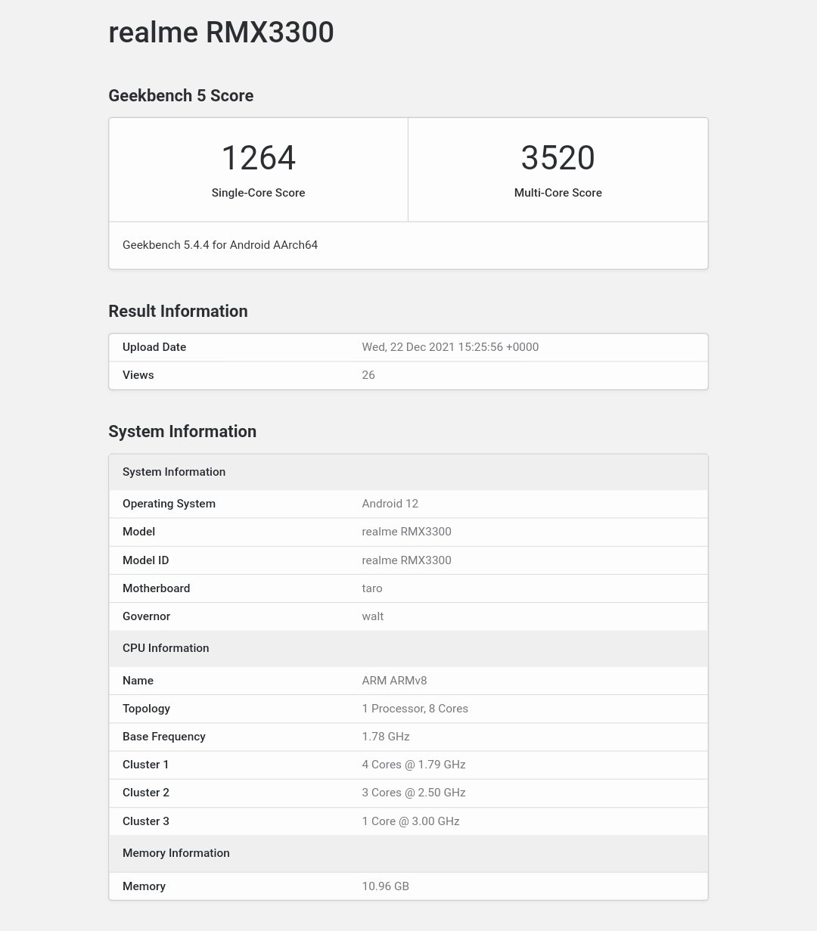Click the Model row label

pyautogui.click(x=138, y=532)
